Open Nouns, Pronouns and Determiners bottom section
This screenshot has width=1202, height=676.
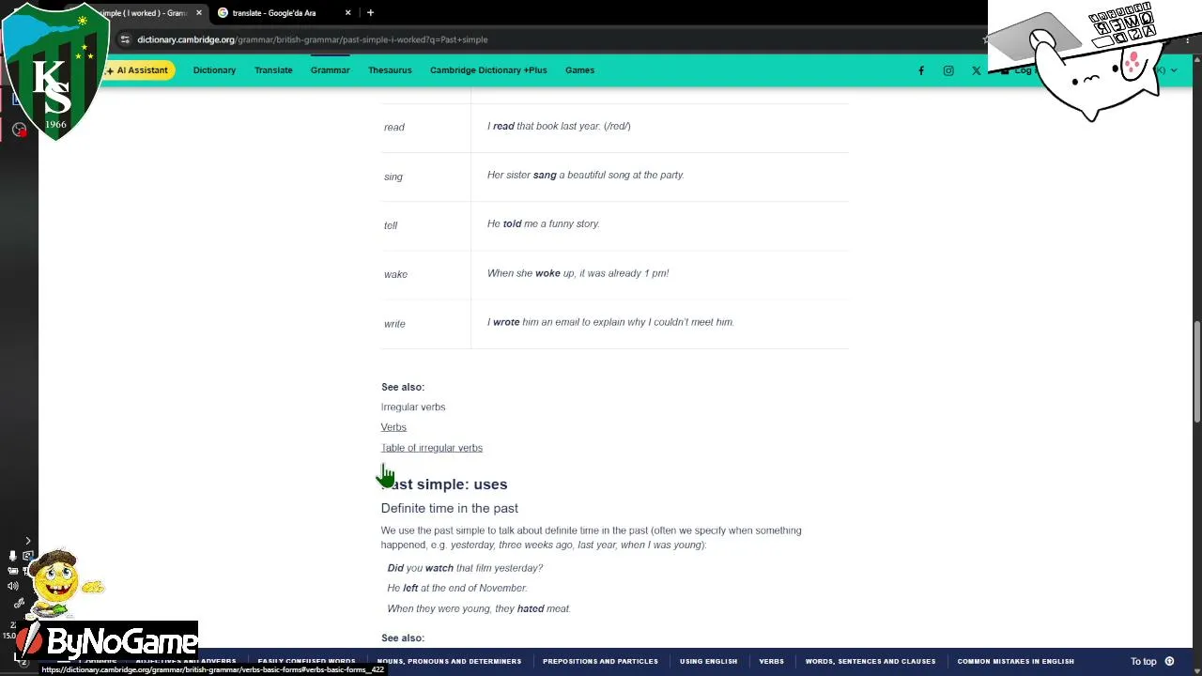point(449,661)
